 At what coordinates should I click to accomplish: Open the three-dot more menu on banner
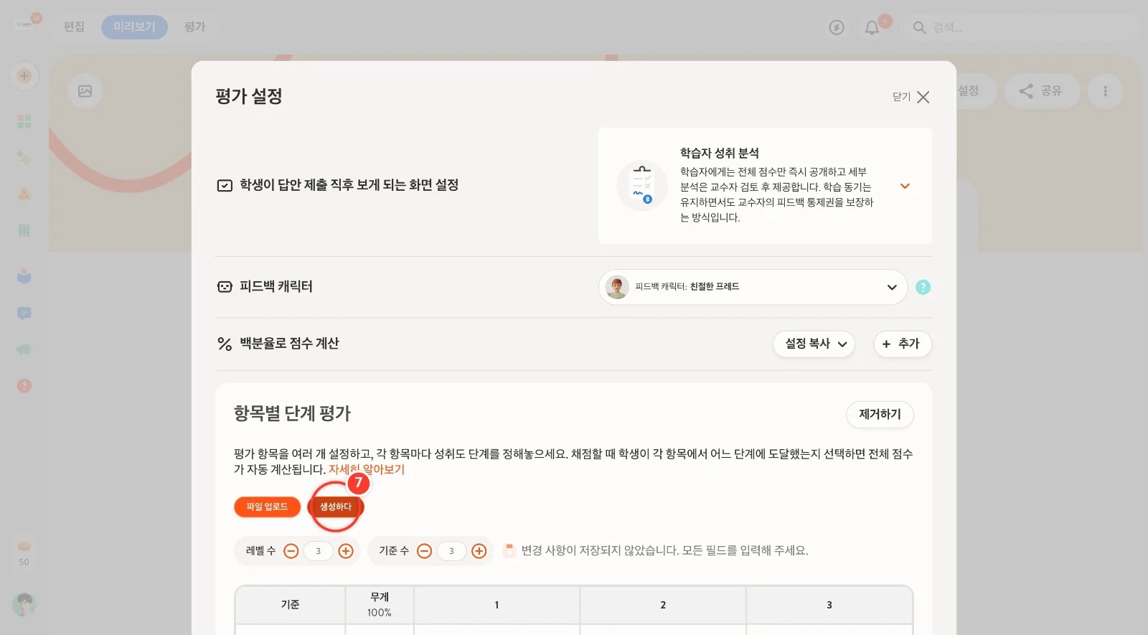[1105, 91]
